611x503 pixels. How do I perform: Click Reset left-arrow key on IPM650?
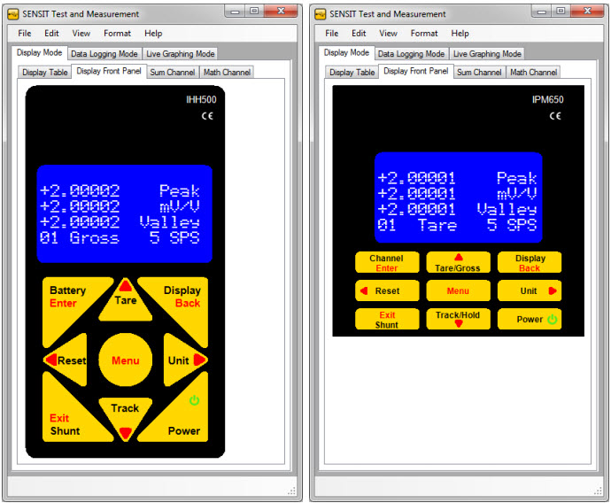click(x=387, y=290)
